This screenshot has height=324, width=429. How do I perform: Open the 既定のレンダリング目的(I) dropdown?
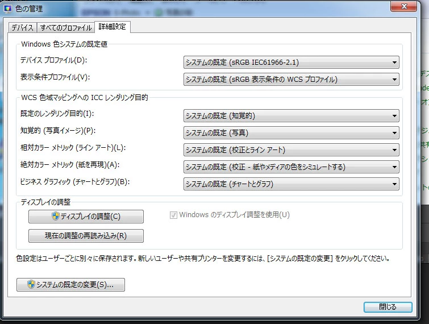point(291,116)
